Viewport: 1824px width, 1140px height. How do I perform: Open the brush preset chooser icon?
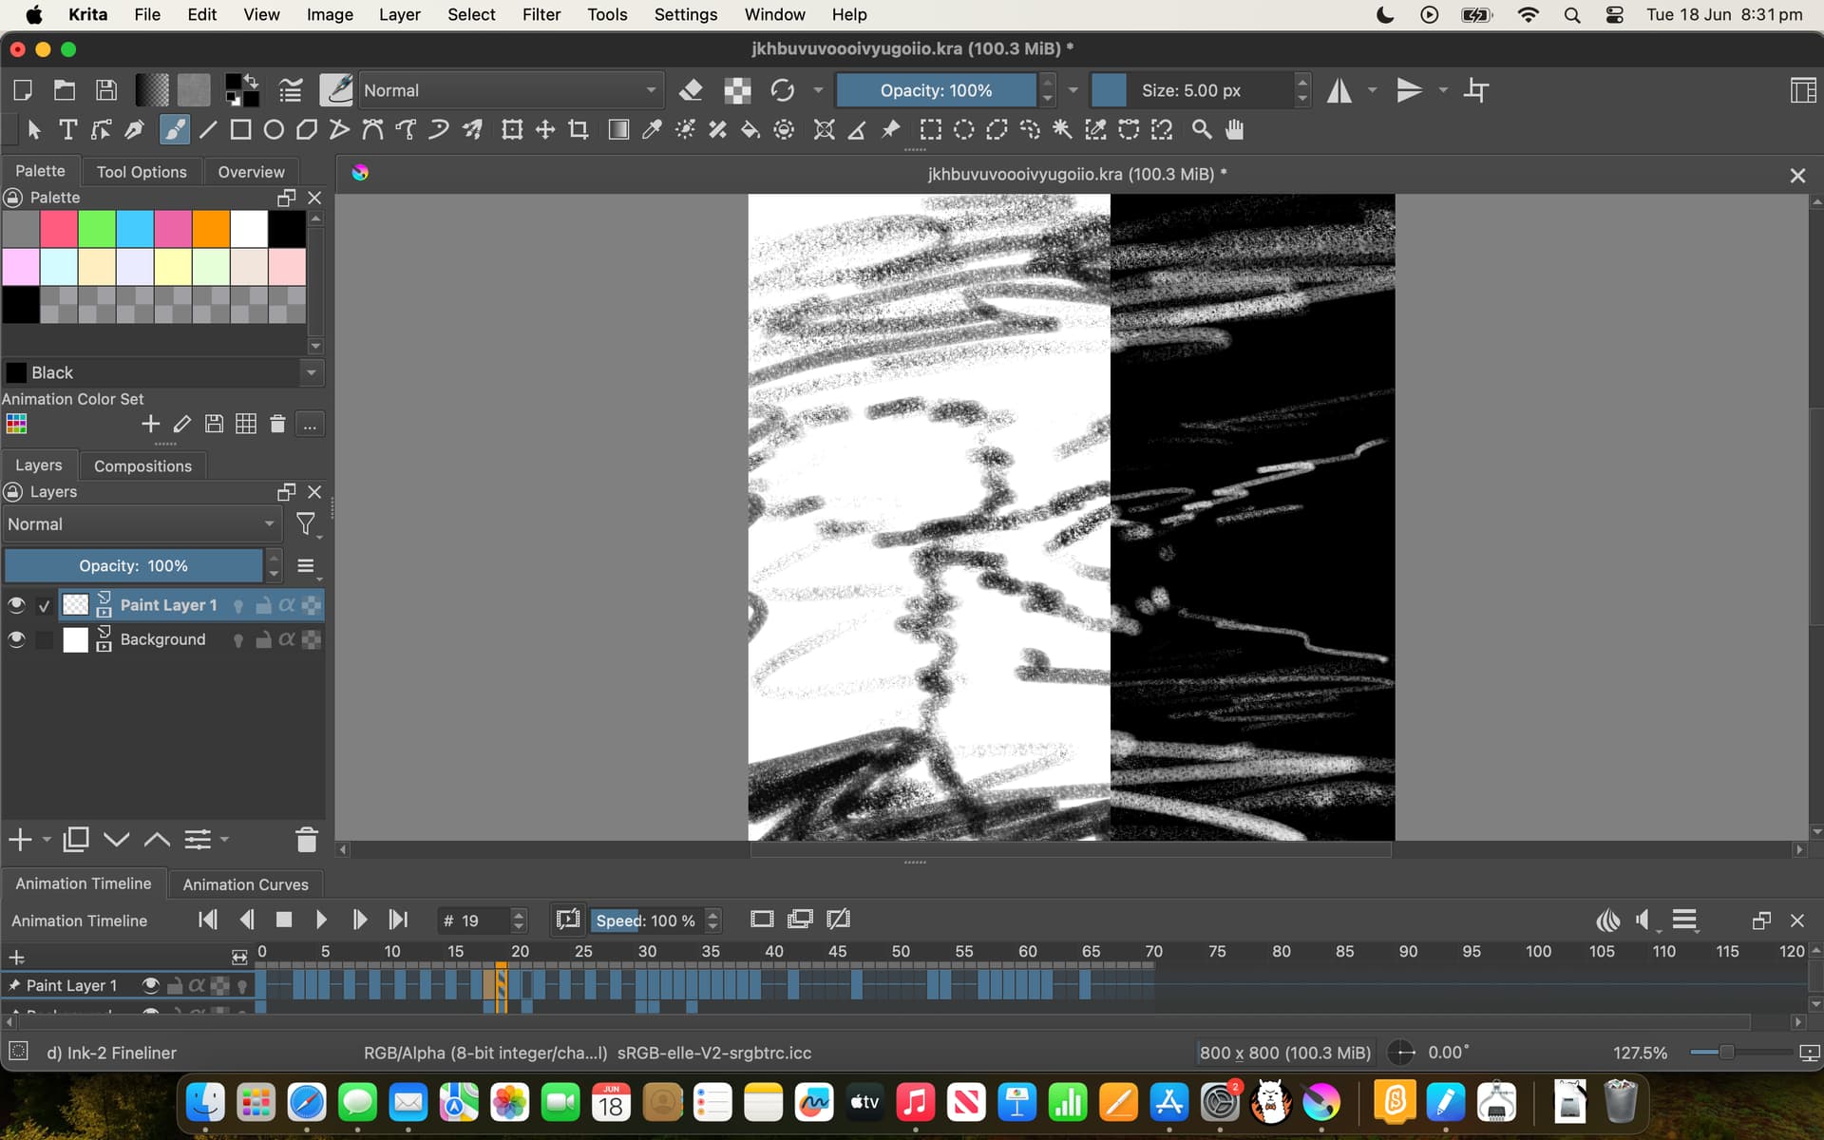pos(335,90)
